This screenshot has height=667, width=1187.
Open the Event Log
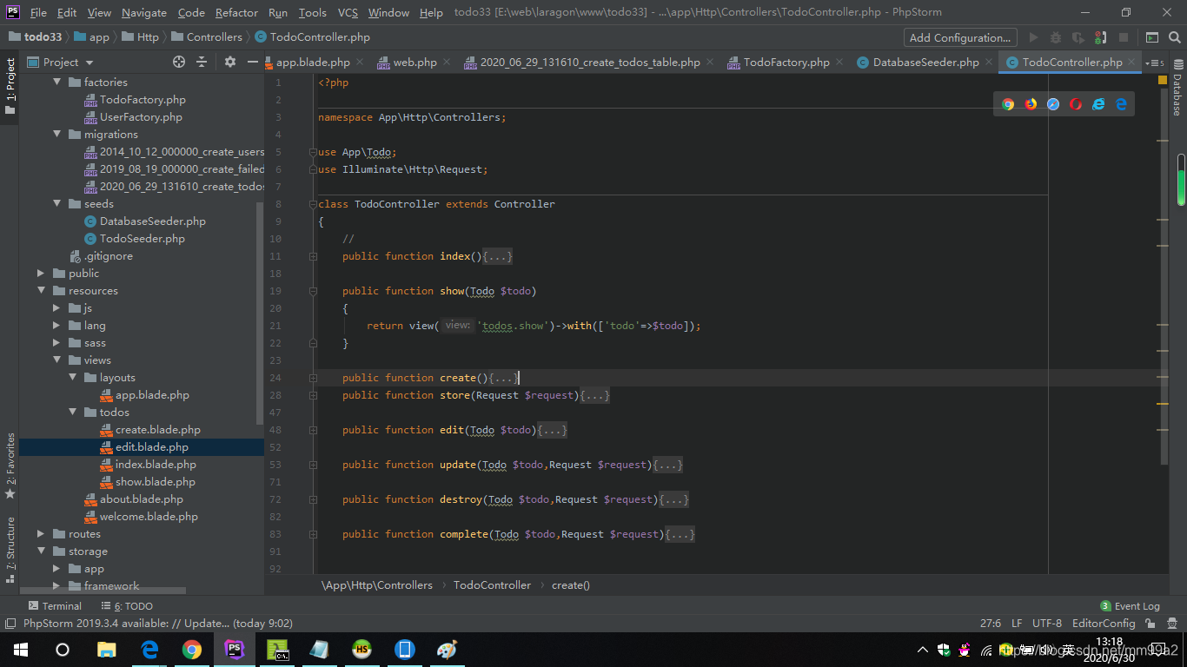pos(1130,606)
